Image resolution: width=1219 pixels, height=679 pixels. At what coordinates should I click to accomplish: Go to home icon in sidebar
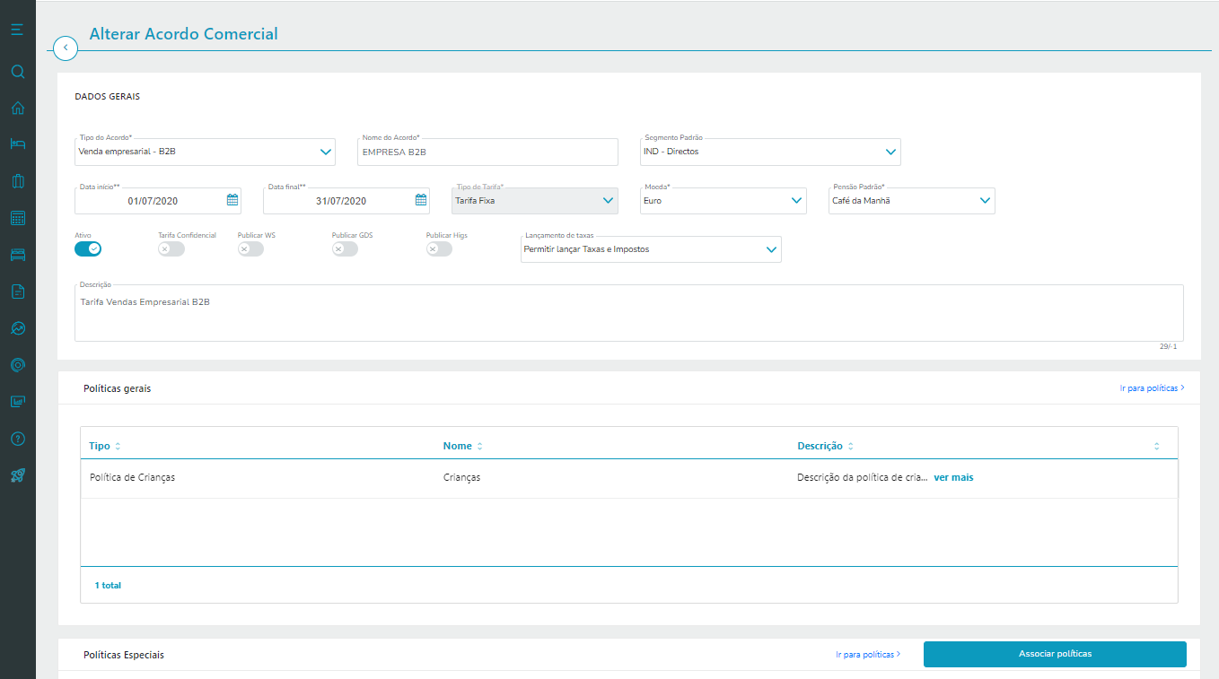17,109
